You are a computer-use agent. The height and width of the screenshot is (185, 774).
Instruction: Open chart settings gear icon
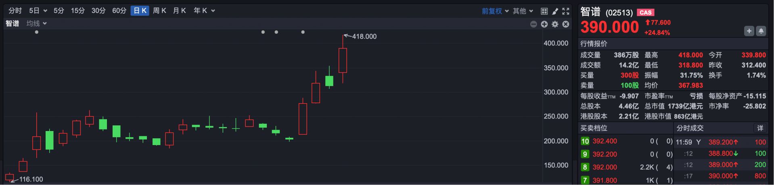coord(555,24)
